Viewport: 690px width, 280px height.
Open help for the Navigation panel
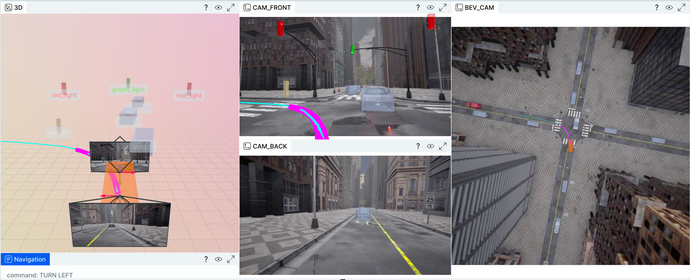click(206, 259)
